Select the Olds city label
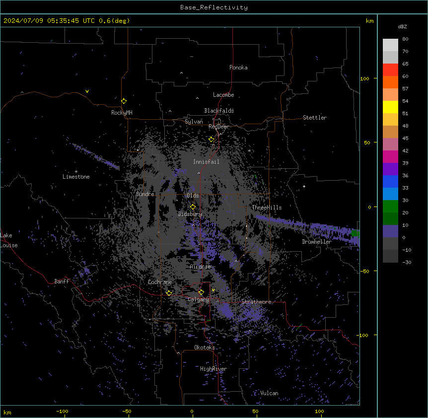This screenshot has width=428, height=418. click(x=193, y=196)
